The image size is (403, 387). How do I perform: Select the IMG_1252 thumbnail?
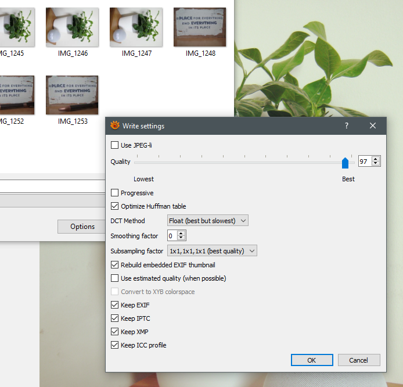tap(17, 95)
